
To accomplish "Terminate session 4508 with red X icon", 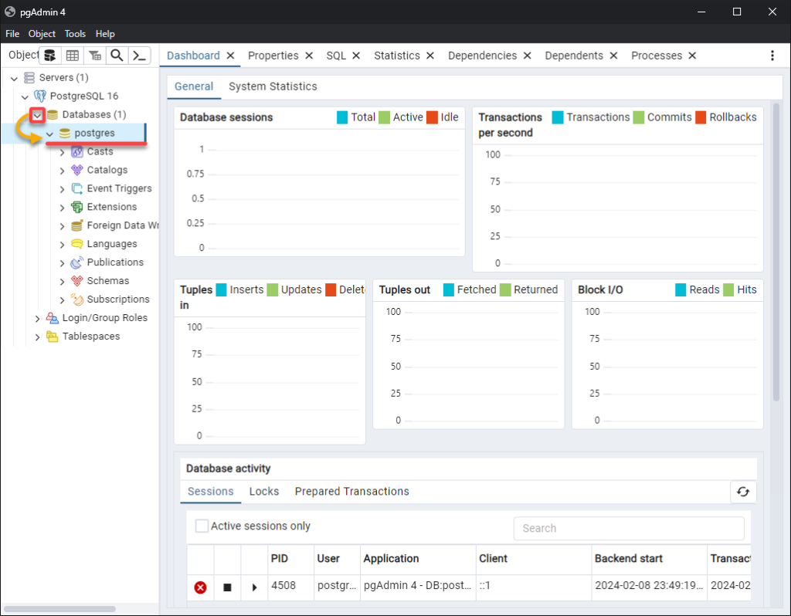I will click(x=200, y=587).
